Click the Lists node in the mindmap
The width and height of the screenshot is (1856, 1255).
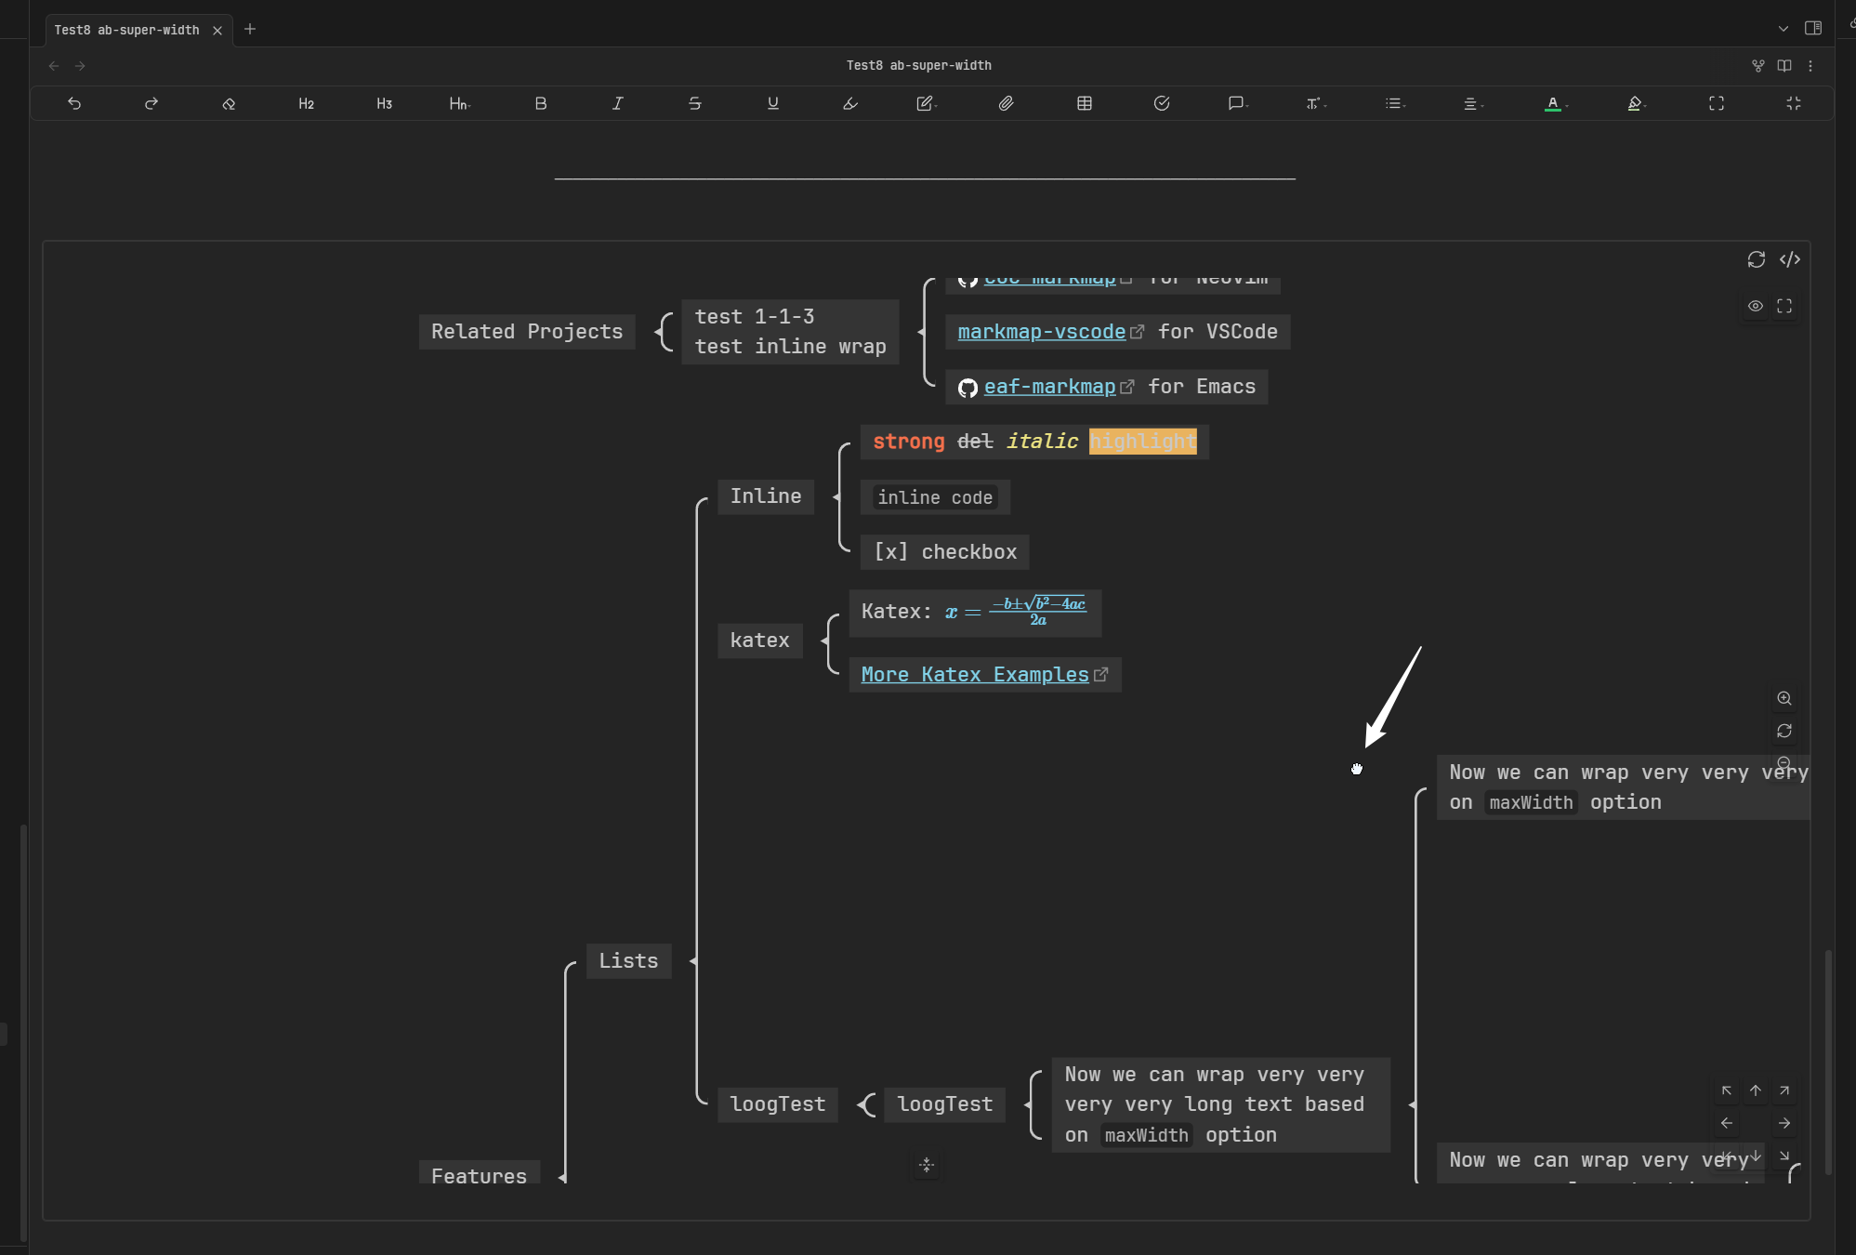coord(628,960)
